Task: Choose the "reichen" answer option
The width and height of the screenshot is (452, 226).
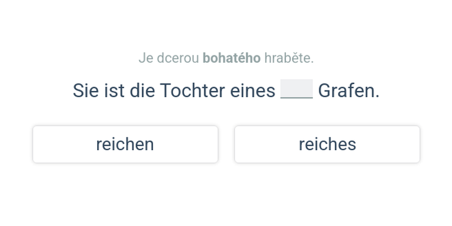Action: (125, 145)
